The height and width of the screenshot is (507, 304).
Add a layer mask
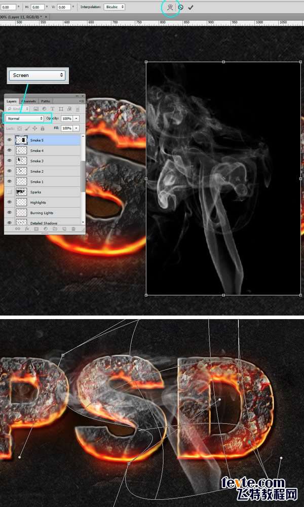click(36, 228)
